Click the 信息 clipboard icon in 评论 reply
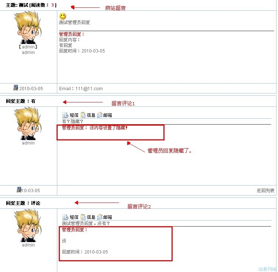Image resolution: width=278 pixels, height=272 pixels. point(83,217)
